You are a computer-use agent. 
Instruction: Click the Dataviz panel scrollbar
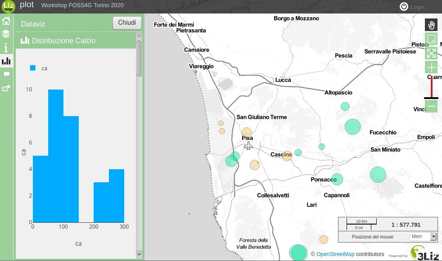coord(139,58)
